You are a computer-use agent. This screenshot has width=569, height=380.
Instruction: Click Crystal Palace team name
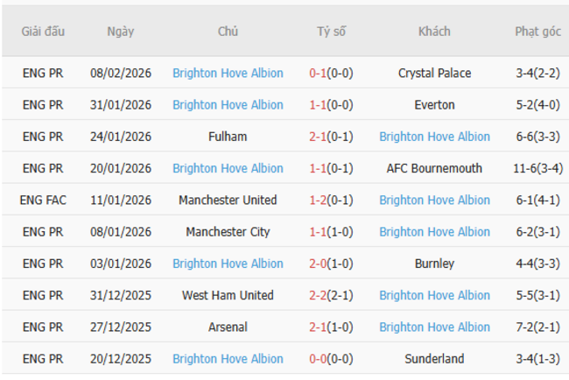(434, 74)
